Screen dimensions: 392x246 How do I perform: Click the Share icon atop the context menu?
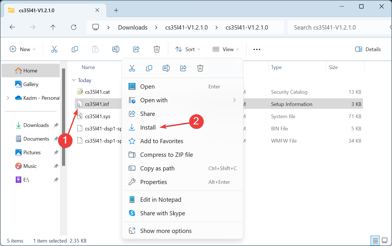point(183,68)
